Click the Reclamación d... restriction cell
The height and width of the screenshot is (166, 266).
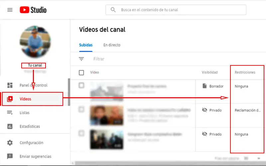coord(248,110)
